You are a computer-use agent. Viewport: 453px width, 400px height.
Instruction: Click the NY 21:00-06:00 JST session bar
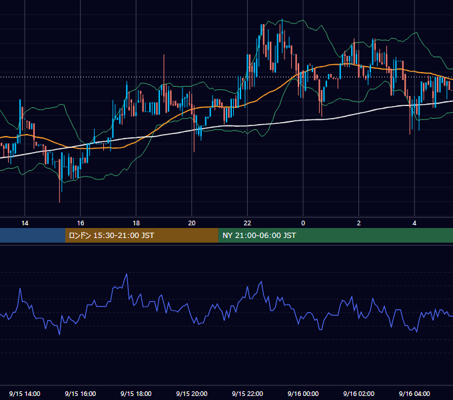tap(335, 235)
